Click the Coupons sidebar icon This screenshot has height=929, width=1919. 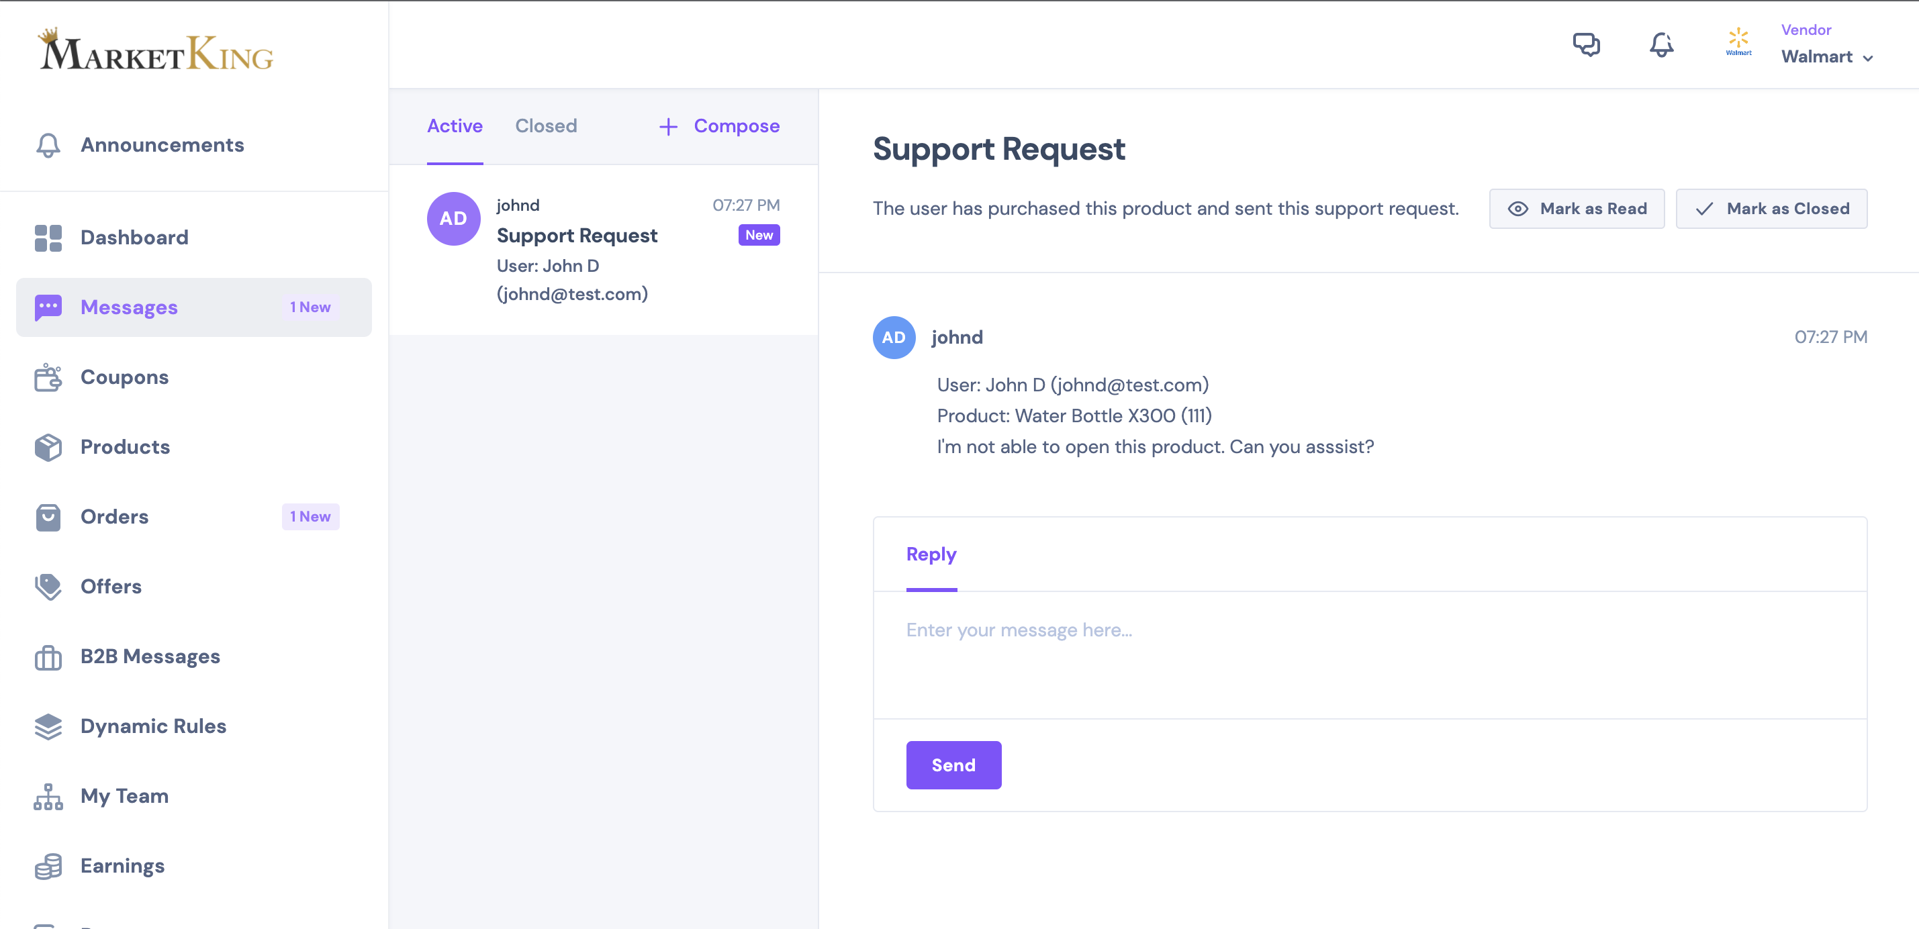pos(48,377)
